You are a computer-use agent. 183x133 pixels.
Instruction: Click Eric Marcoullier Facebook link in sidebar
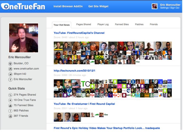tap(23, 79)
